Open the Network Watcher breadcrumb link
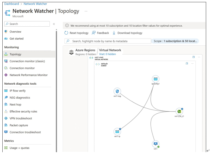 pos(35,4)
